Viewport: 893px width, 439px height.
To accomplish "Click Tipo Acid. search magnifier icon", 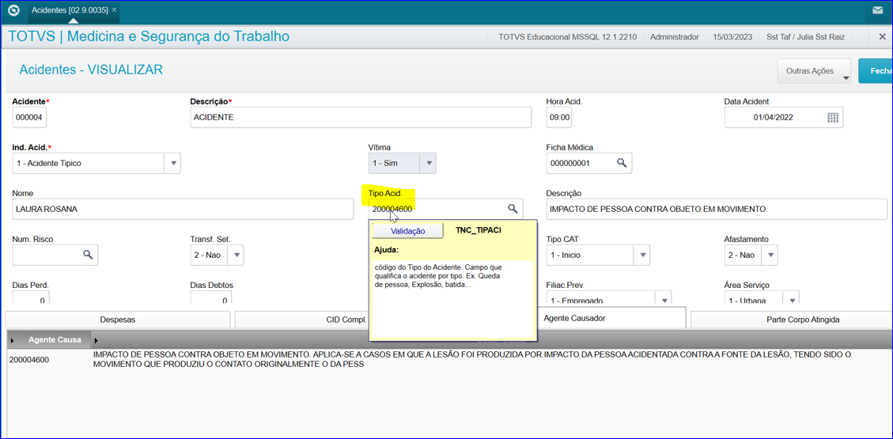I will pos(513,209).
